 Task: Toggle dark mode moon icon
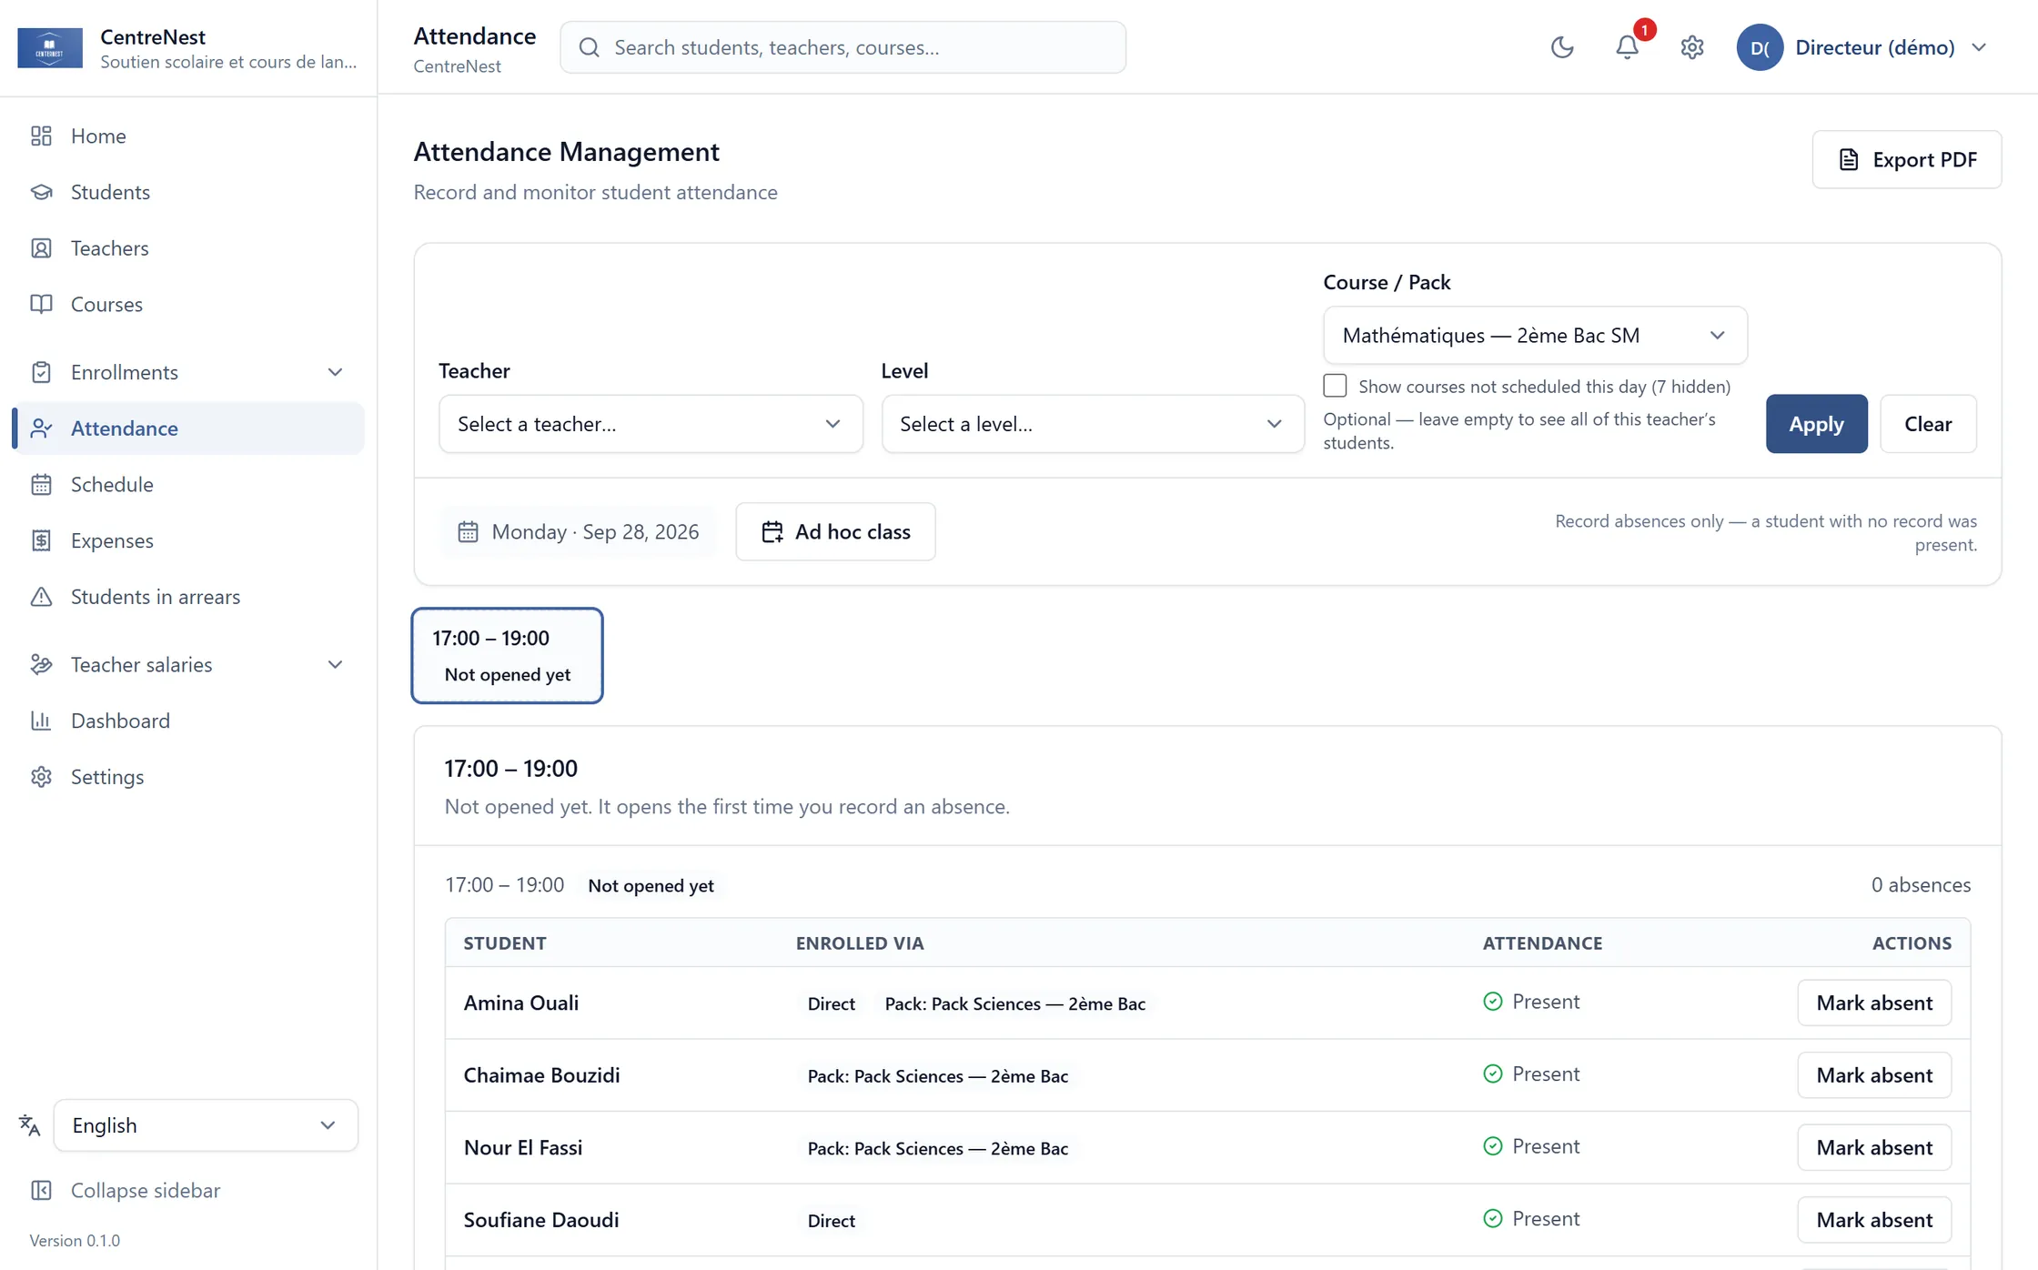pos(1562,47)
